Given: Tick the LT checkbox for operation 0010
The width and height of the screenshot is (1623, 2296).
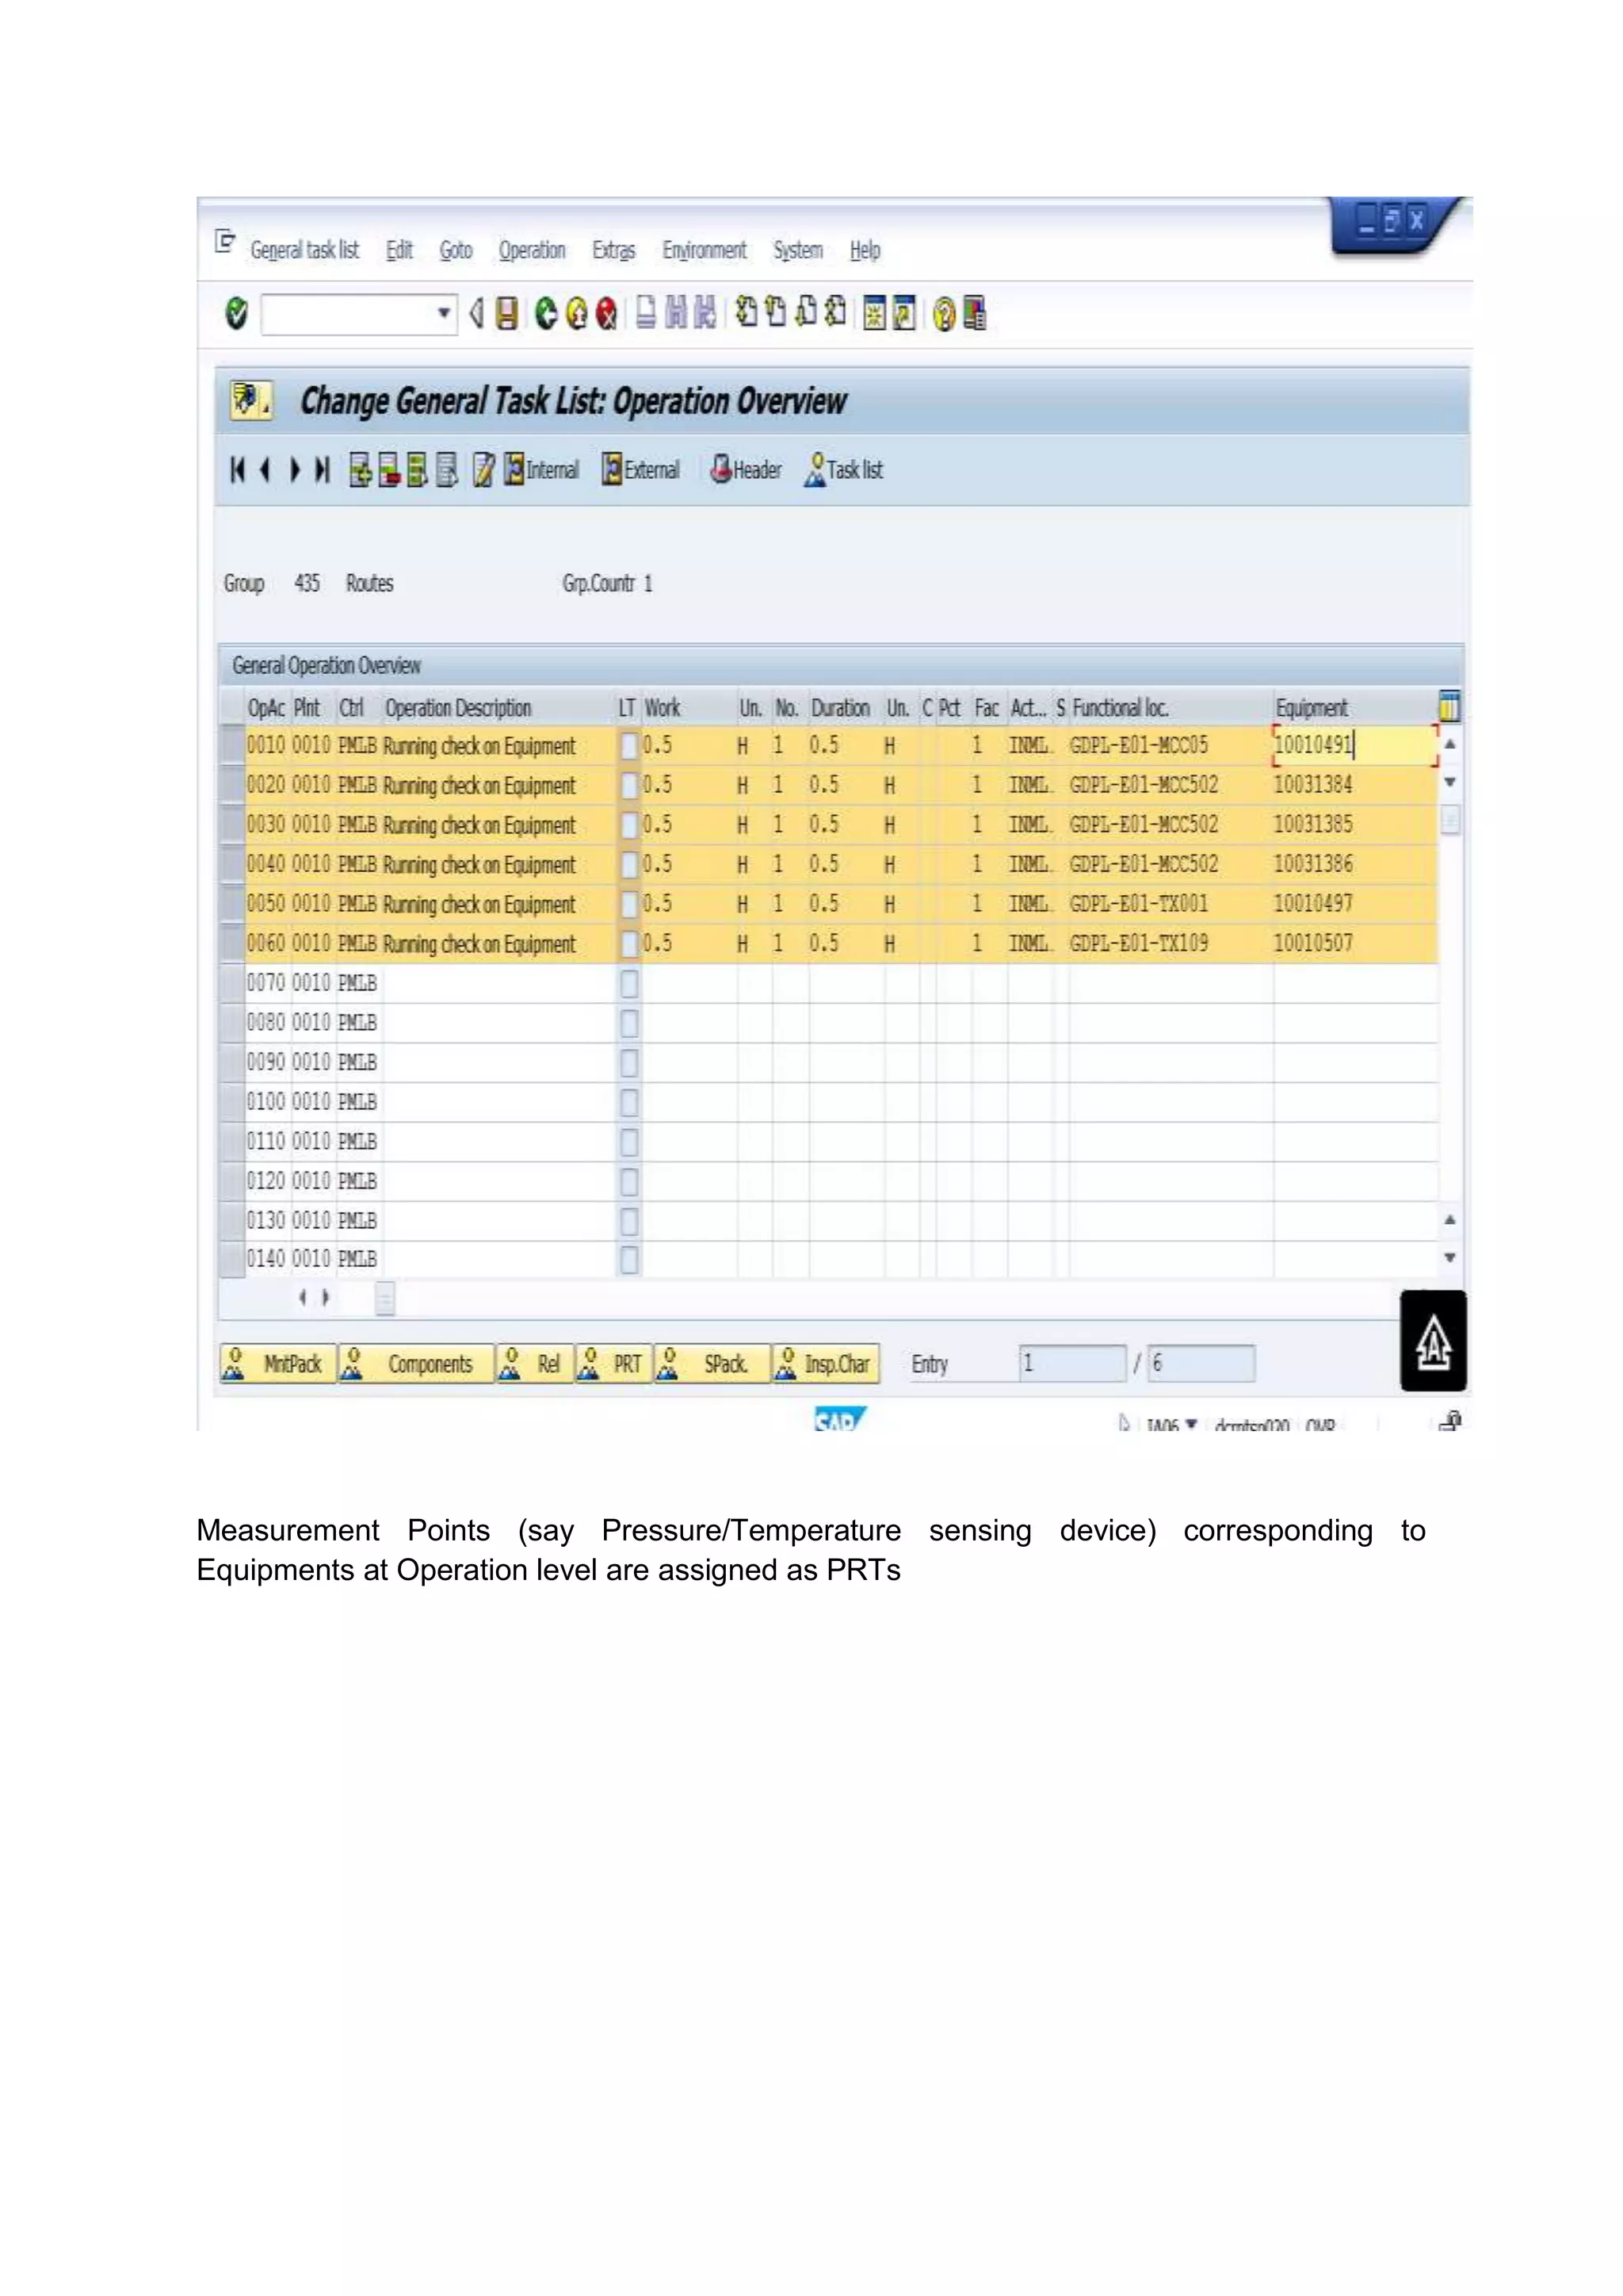Looking at the screenshot, I should coord(628,746).
